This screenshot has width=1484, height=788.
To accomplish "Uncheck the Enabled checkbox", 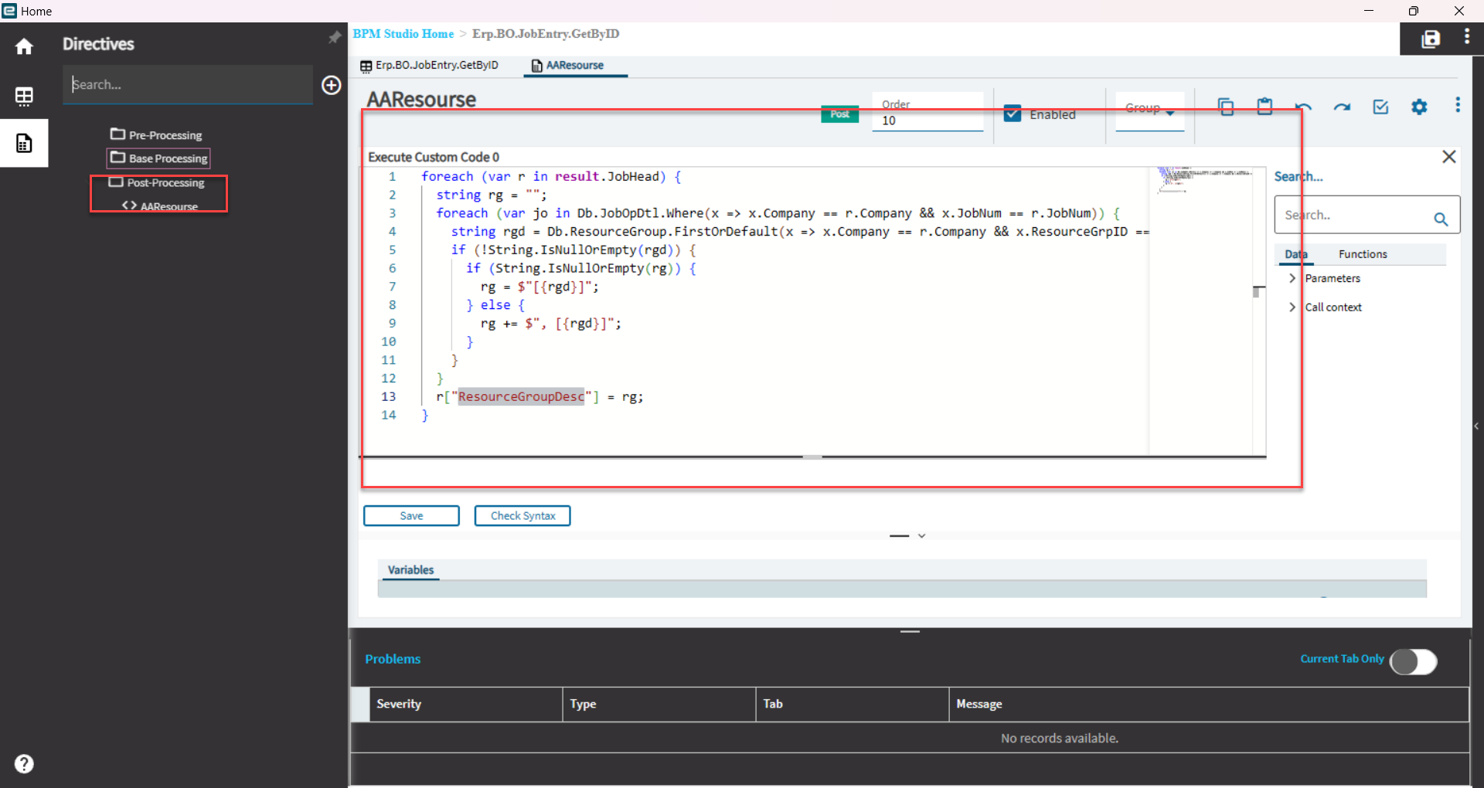I will 1013,114.
